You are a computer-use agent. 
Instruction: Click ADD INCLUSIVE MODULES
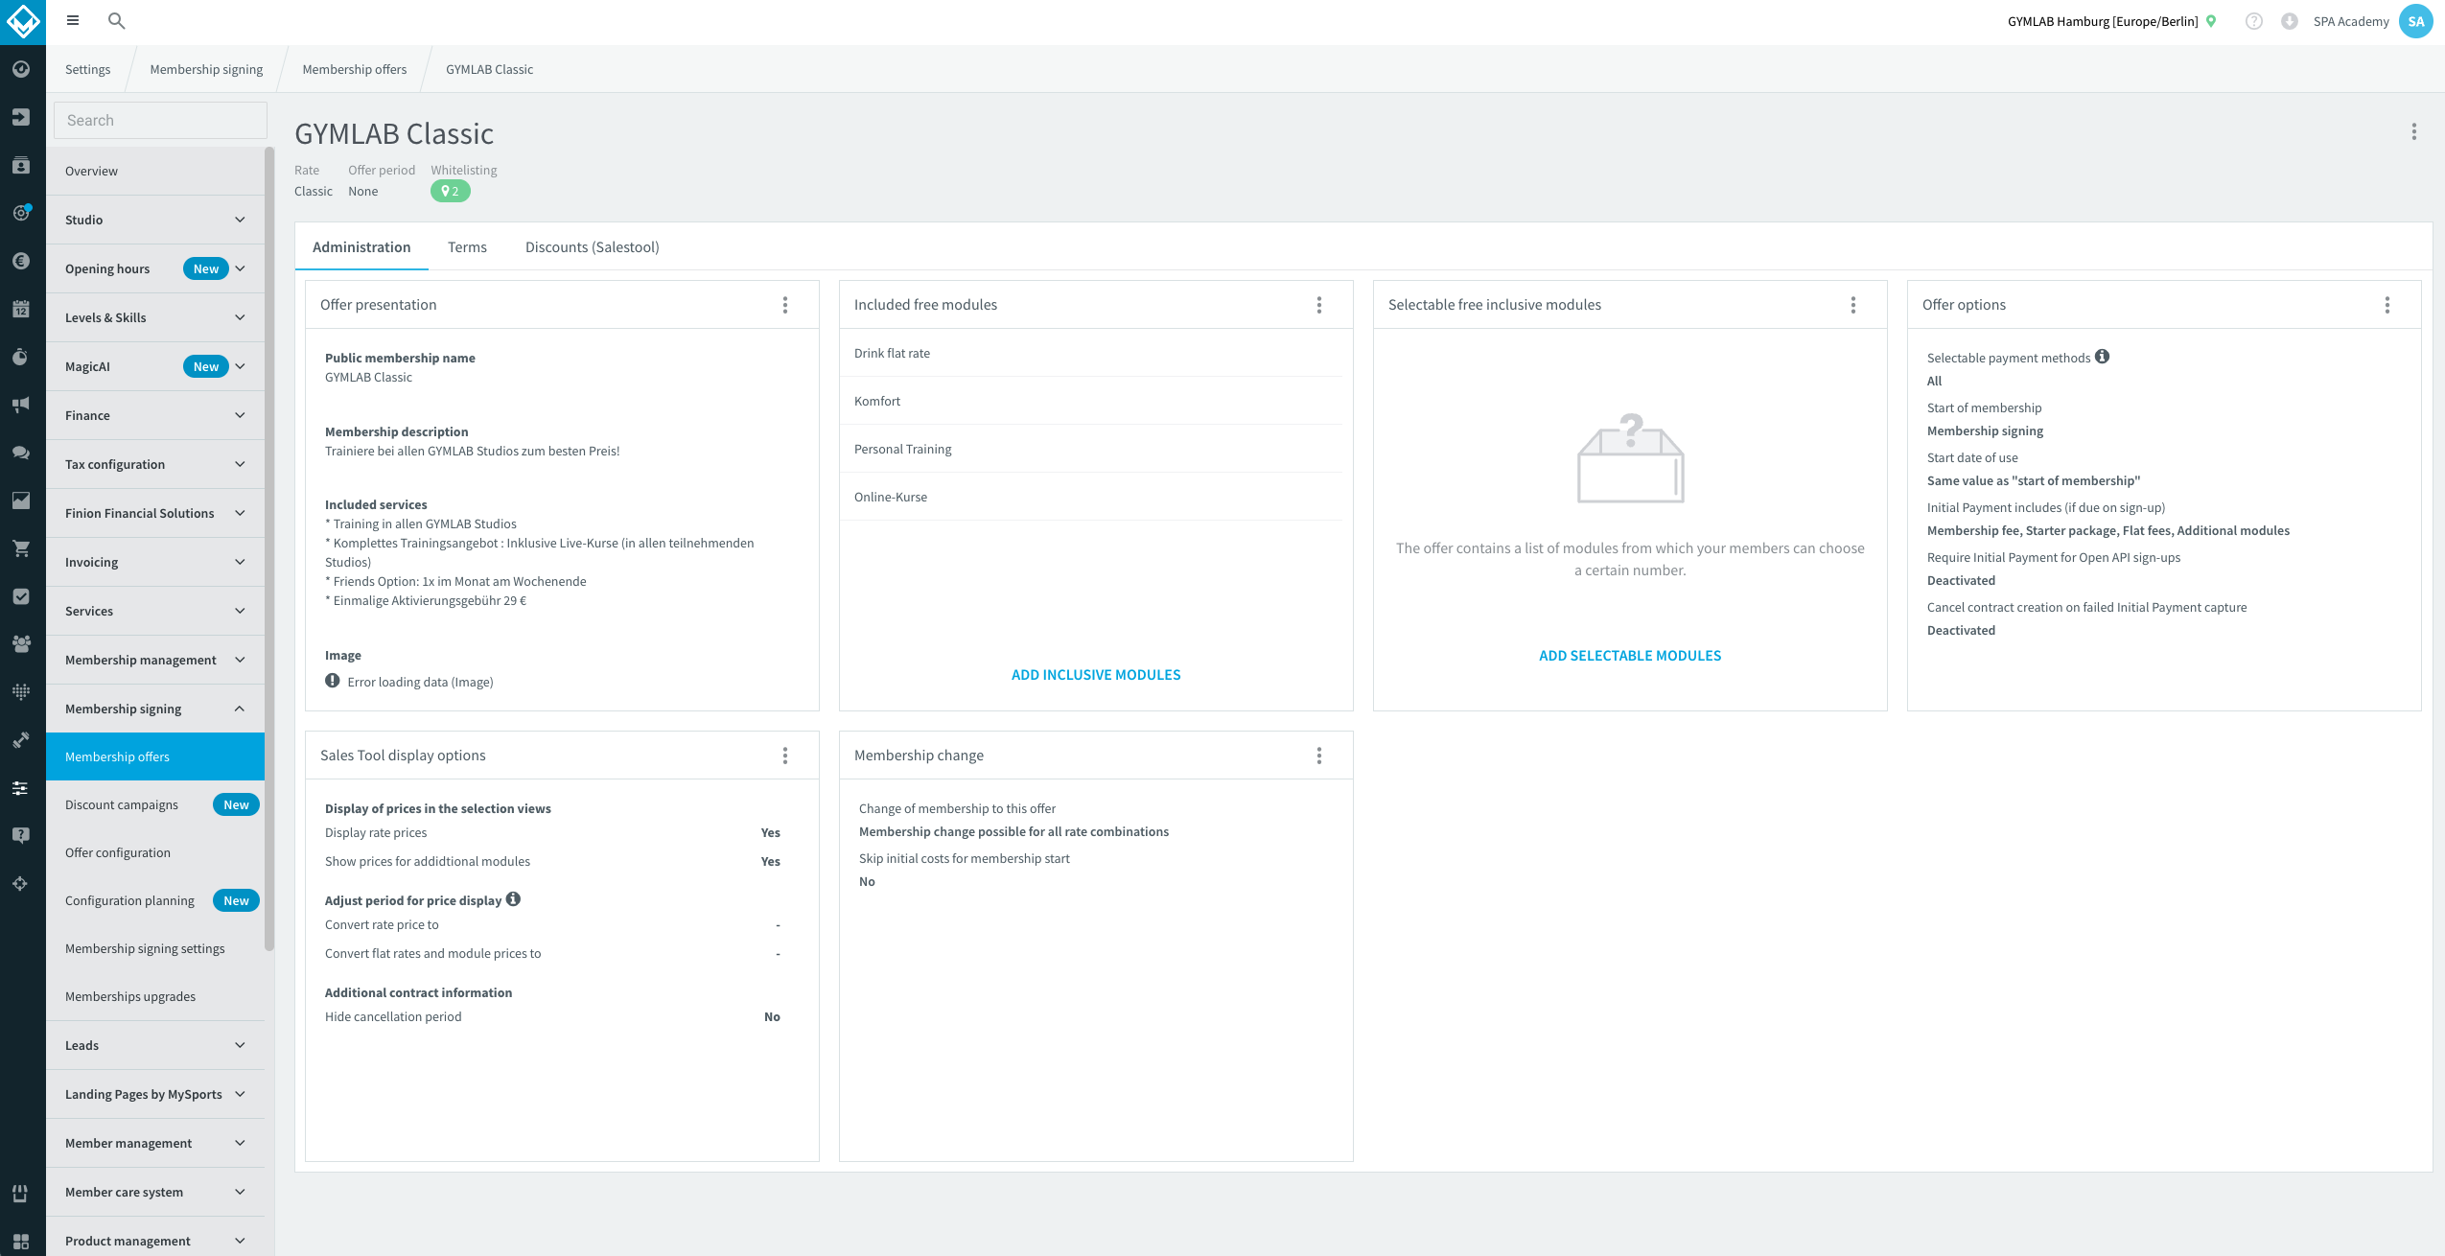point(1096,675)
